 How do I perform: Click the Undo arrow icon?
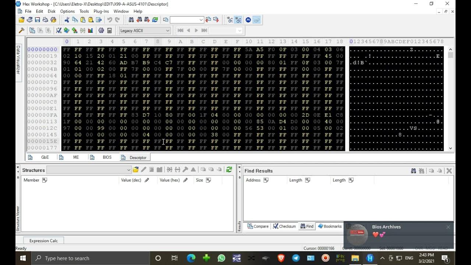[109, 20]
